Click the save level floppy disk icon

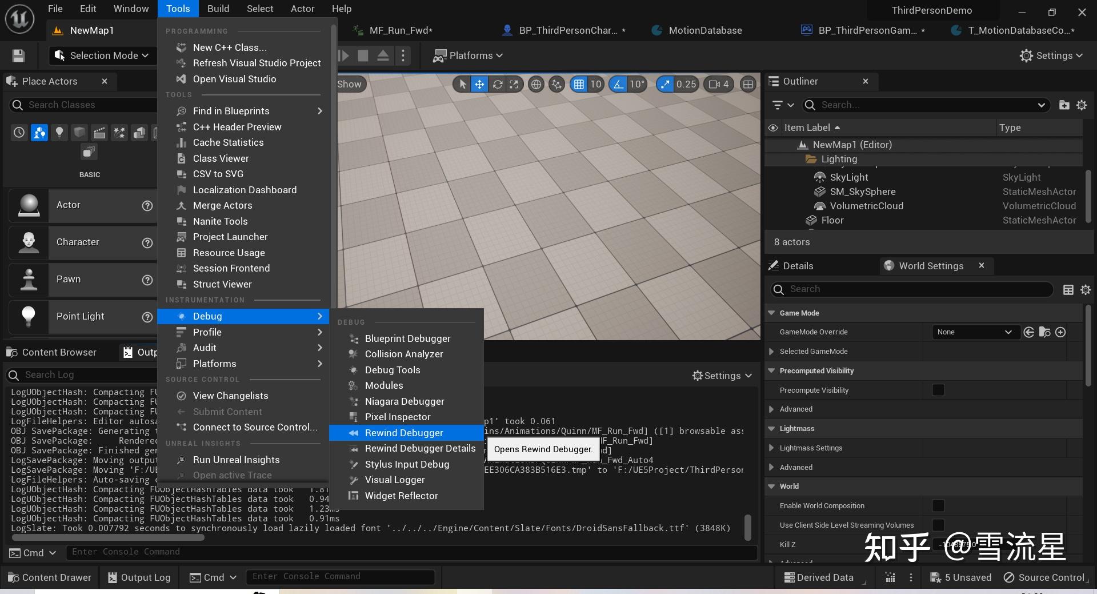18,55
